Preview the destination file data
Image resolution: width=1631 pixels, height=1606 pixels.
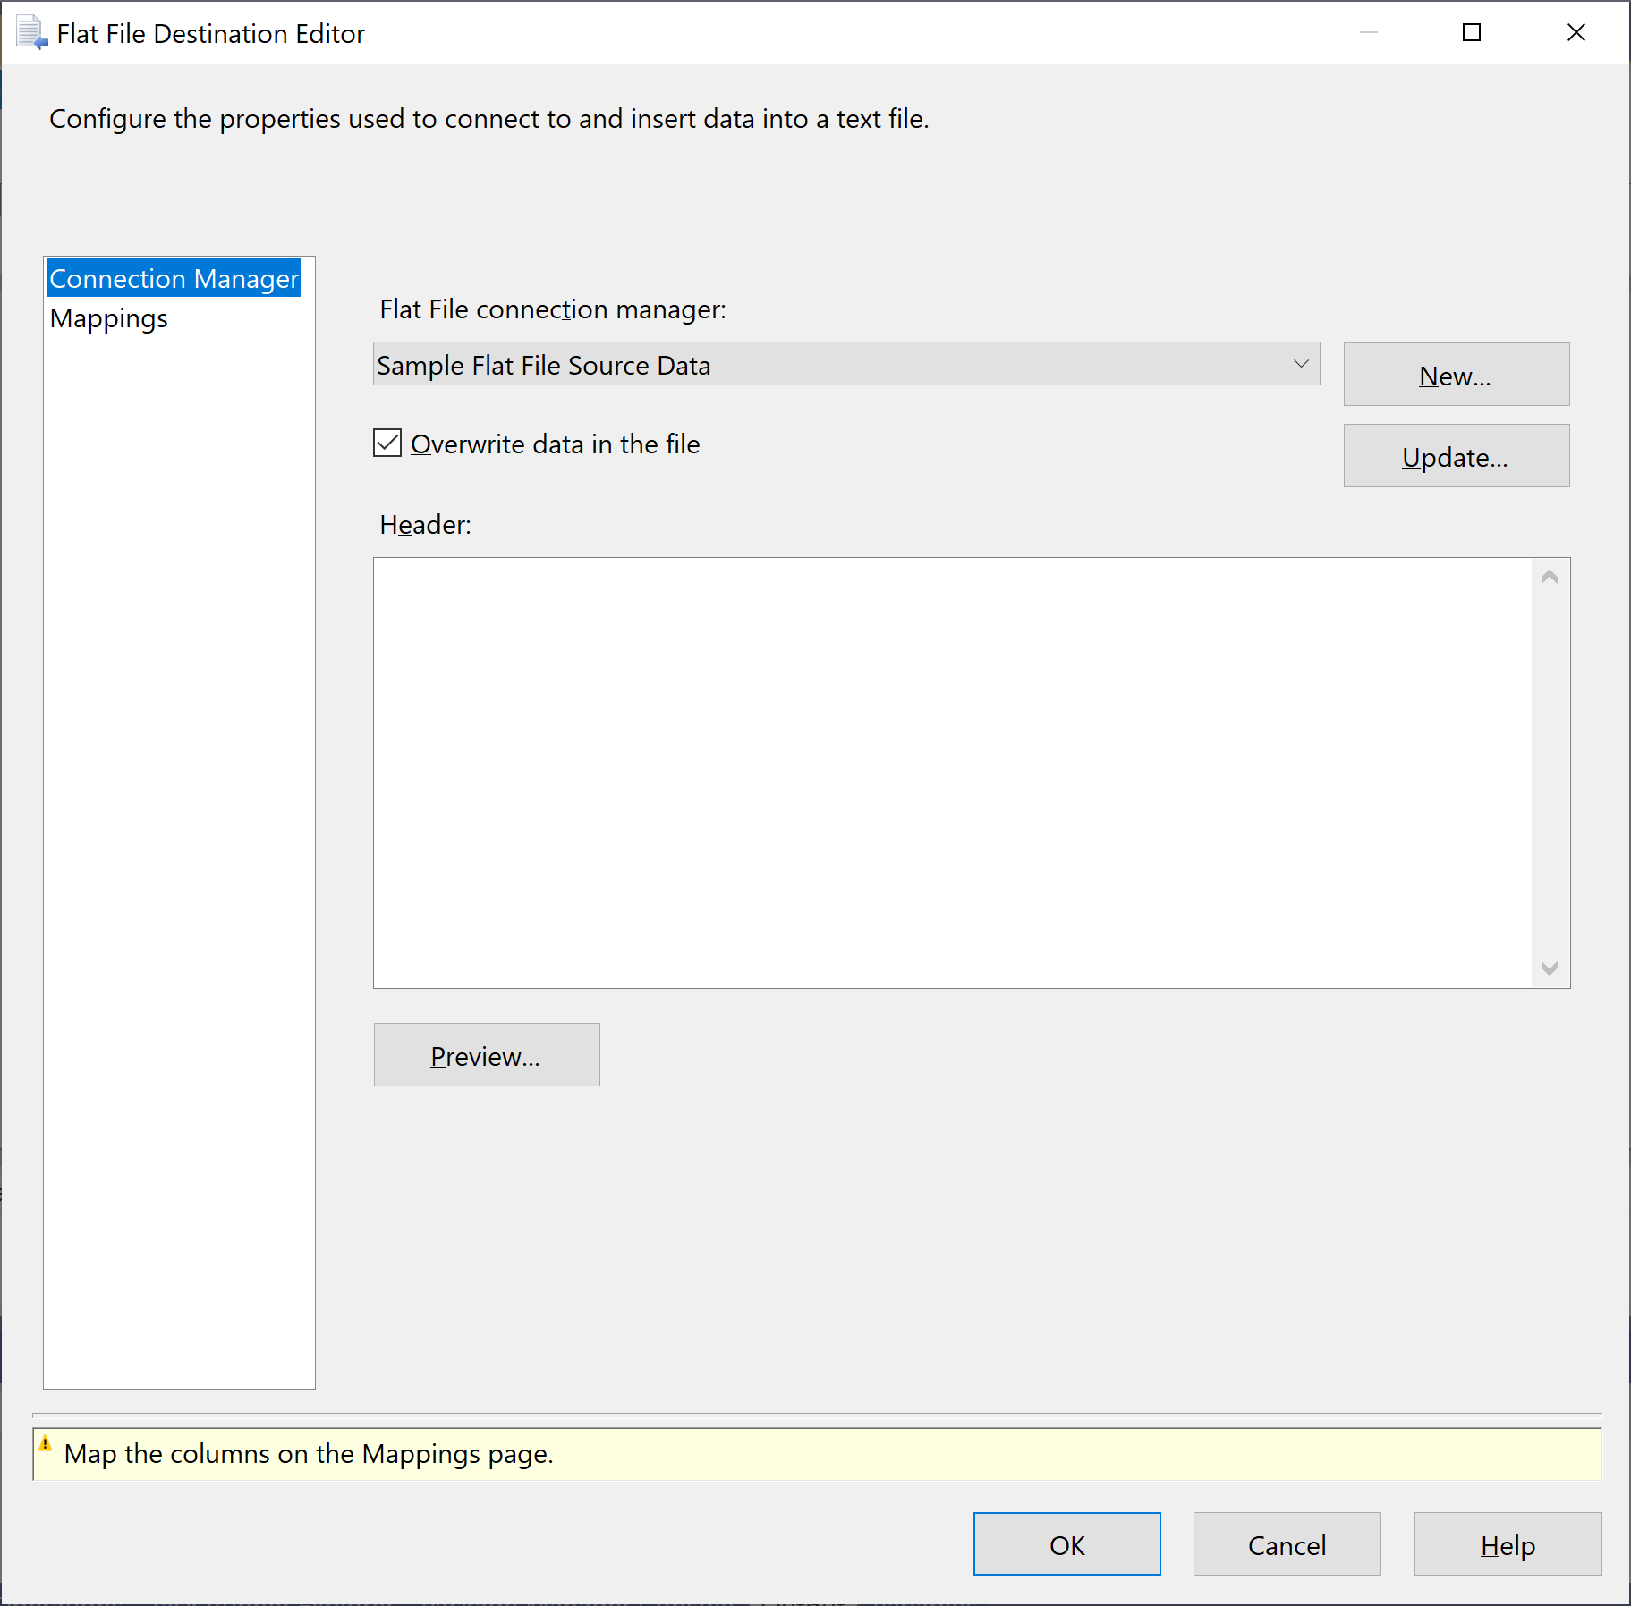tap(486, 1054)
